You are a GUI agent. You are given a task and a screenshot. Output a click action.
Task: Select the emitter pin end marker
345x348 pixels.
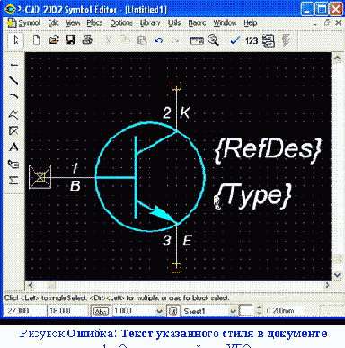point(177,268)
